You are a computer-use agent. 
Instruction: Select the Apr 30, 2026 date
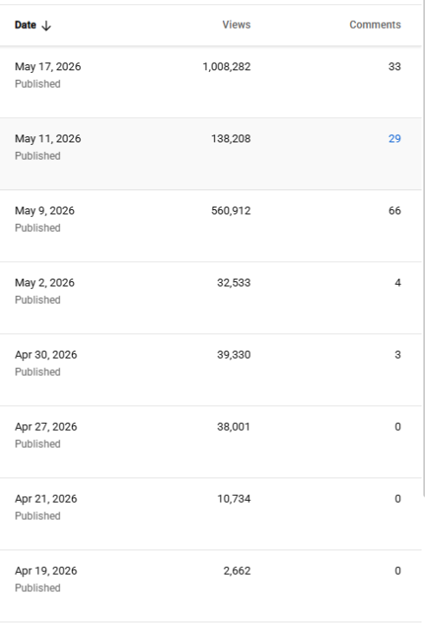(46, 355)
